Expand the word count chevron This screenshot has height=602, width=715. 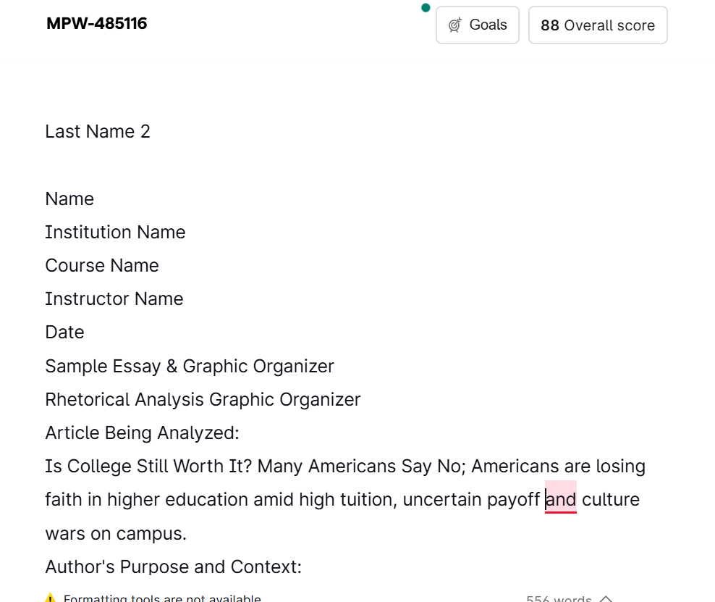(606, 598)
